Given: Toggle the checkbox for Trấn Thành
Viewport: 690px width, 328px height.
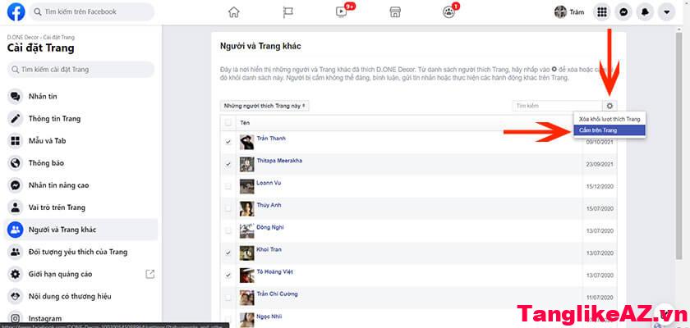Looking at the screenshot, I should (228, 142).
